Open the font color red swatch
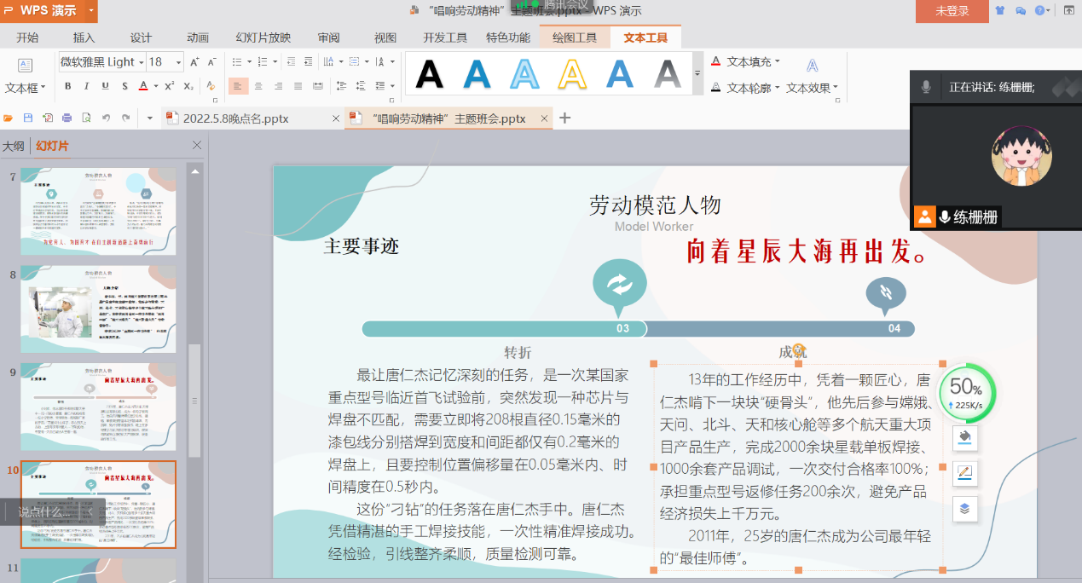Image resolution: width=1082 pixels, height=583 pixels. pos(143,86)
